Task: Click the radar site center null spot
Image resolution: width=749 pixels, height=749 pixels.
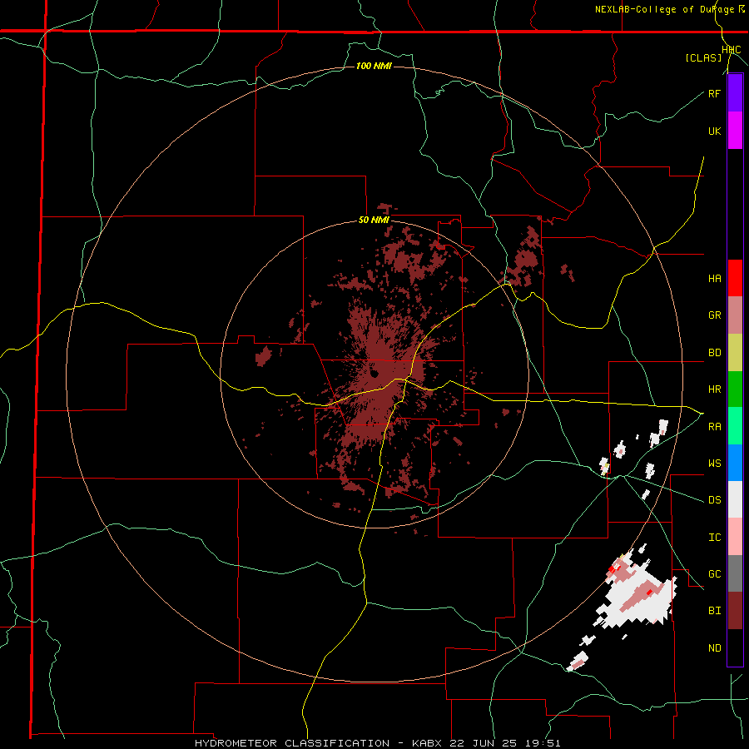Action: click(374, 374)
